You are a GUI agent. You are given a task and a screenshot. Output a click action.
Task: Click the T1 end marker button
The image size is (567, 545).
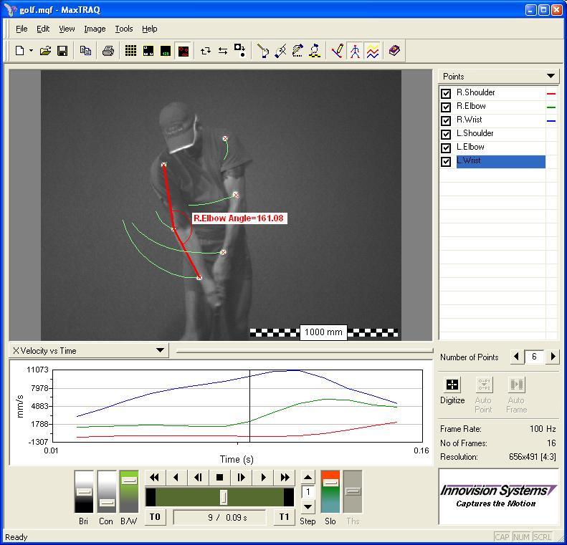tap(285, 517)
